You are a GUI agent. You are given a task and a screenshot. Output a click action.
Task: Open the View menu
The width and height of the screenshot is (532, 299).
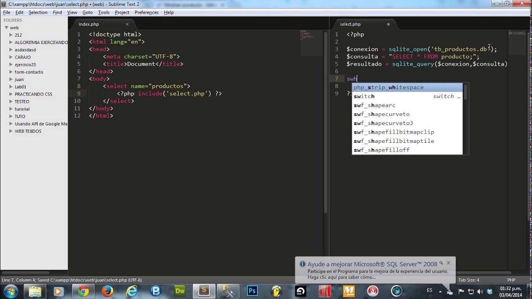(72, 12)
